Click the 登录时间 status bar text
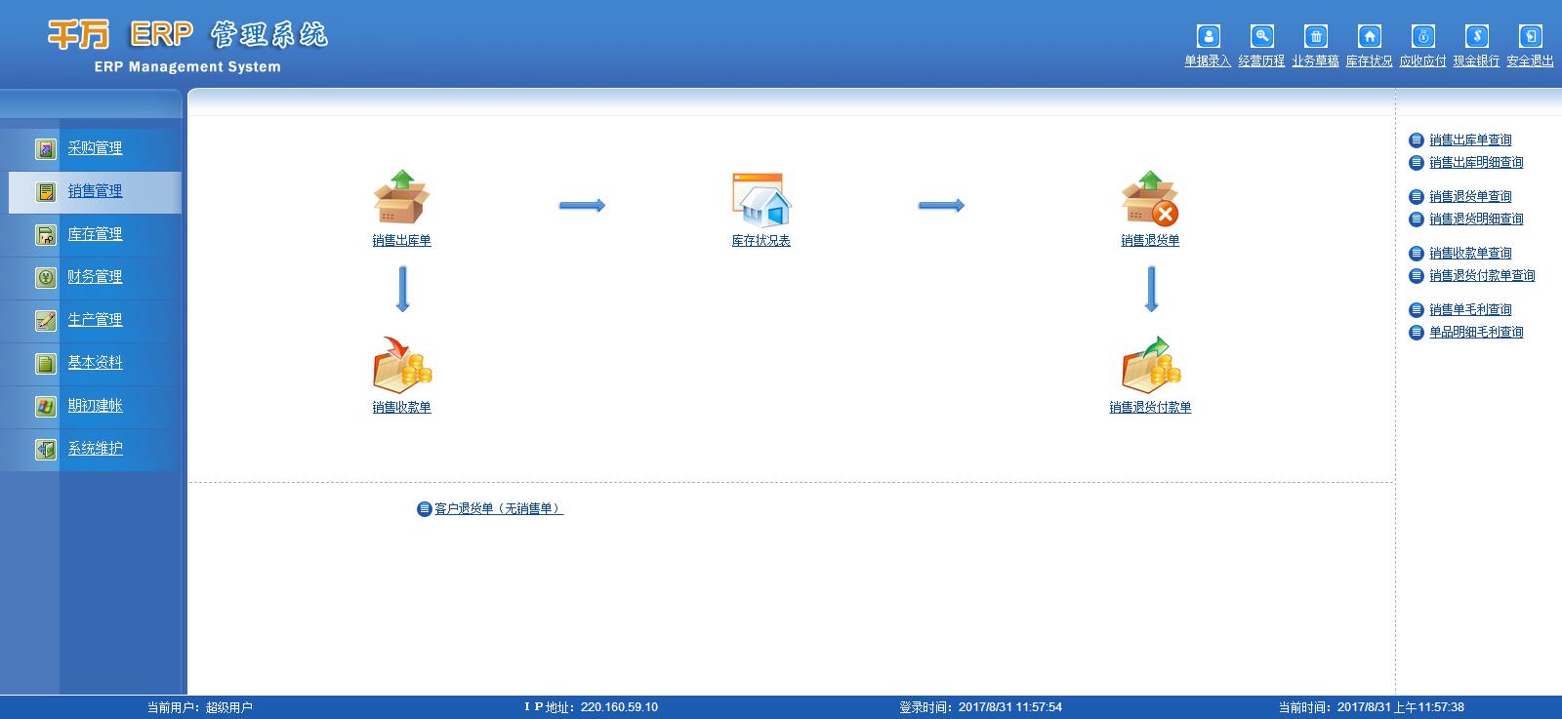 (x=980, y=707)
